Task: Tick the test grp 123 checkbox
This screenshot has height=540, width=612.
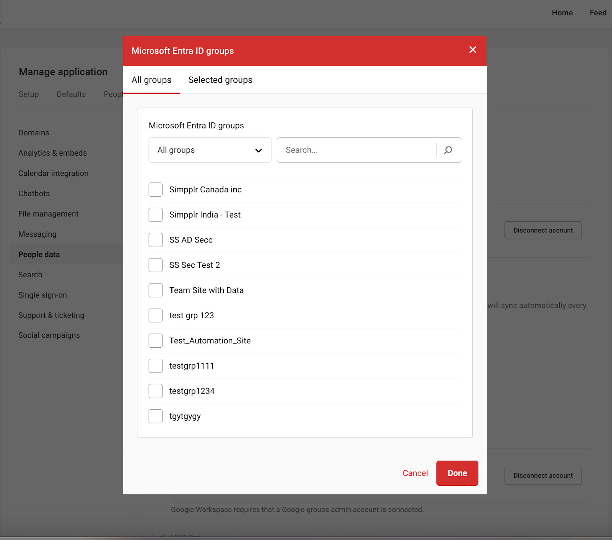Action: [x=156, y=316]
